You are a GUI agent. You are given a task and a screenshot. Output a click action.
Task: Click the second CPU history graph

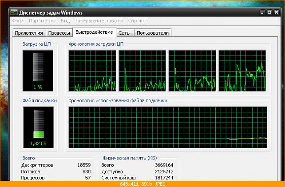[142, 71]
